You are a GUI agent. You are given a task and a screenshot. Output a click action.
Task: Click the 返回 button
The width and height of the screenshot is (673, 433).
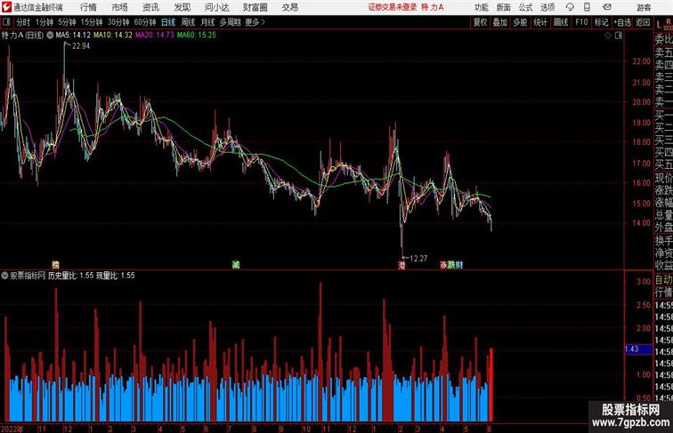(643, 22)
